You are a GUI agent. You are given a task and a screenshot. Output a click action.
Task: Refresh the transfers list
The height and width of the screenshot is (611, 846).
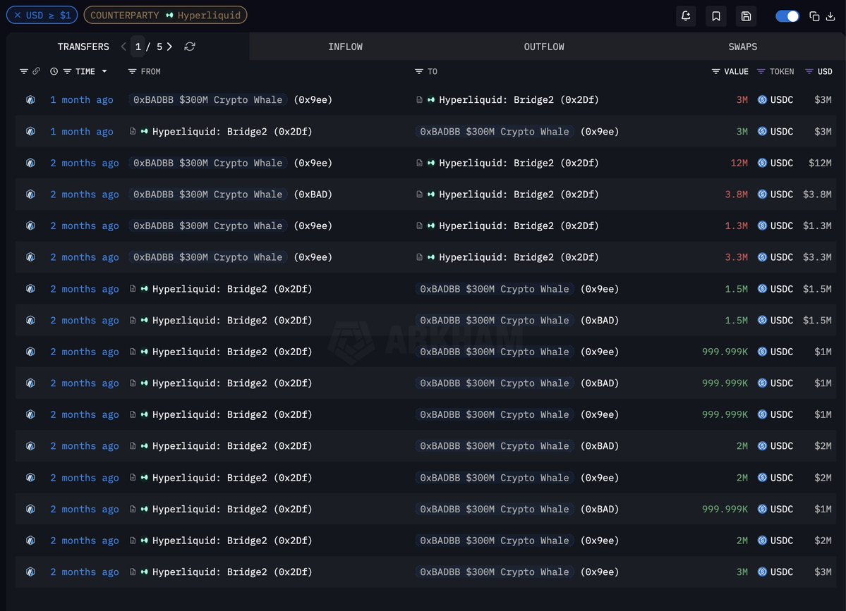click(190, 47)
